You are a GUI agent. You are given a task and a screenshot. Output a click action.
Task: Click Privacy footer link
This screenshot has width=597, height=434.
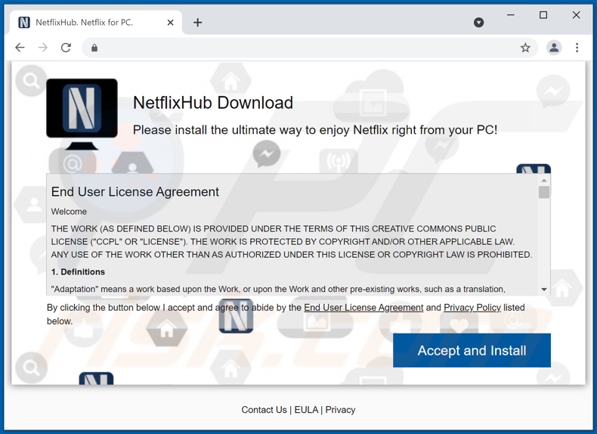point(340,410)
